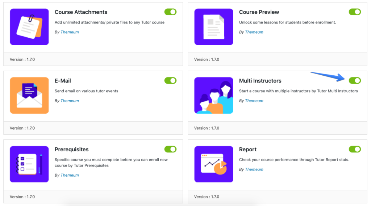Disable the Course Attachments add-on toggle
371x206 pixels.
coord(170,12)
